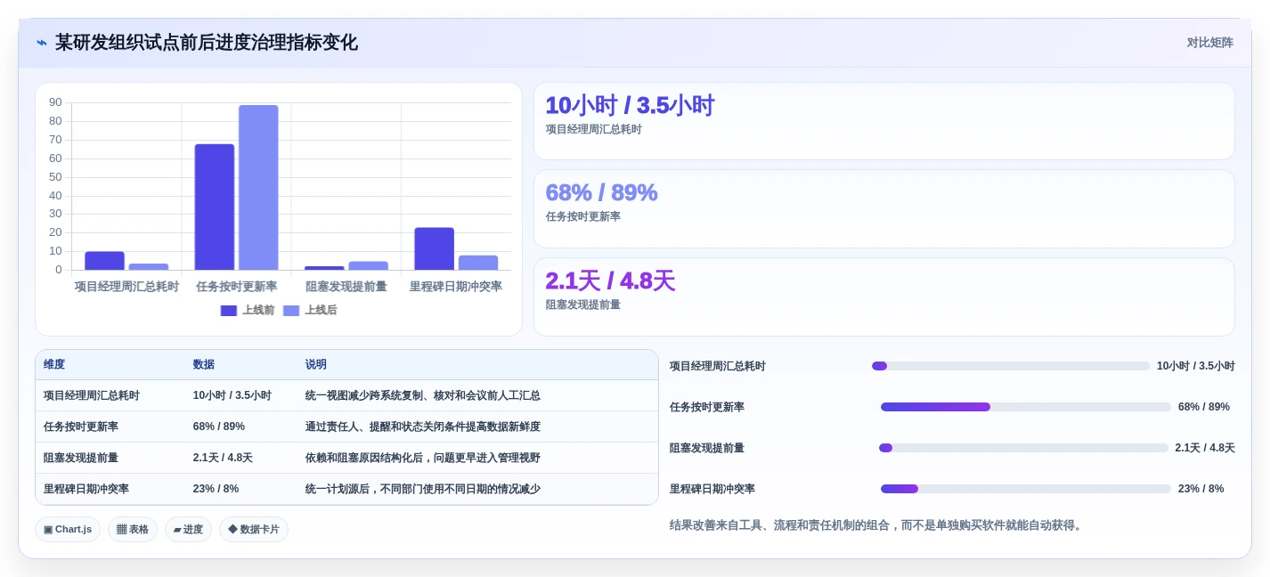Click the 68% / 89% stat card heading
This screenshot has height=577, width=1270.
click(601, 192)
